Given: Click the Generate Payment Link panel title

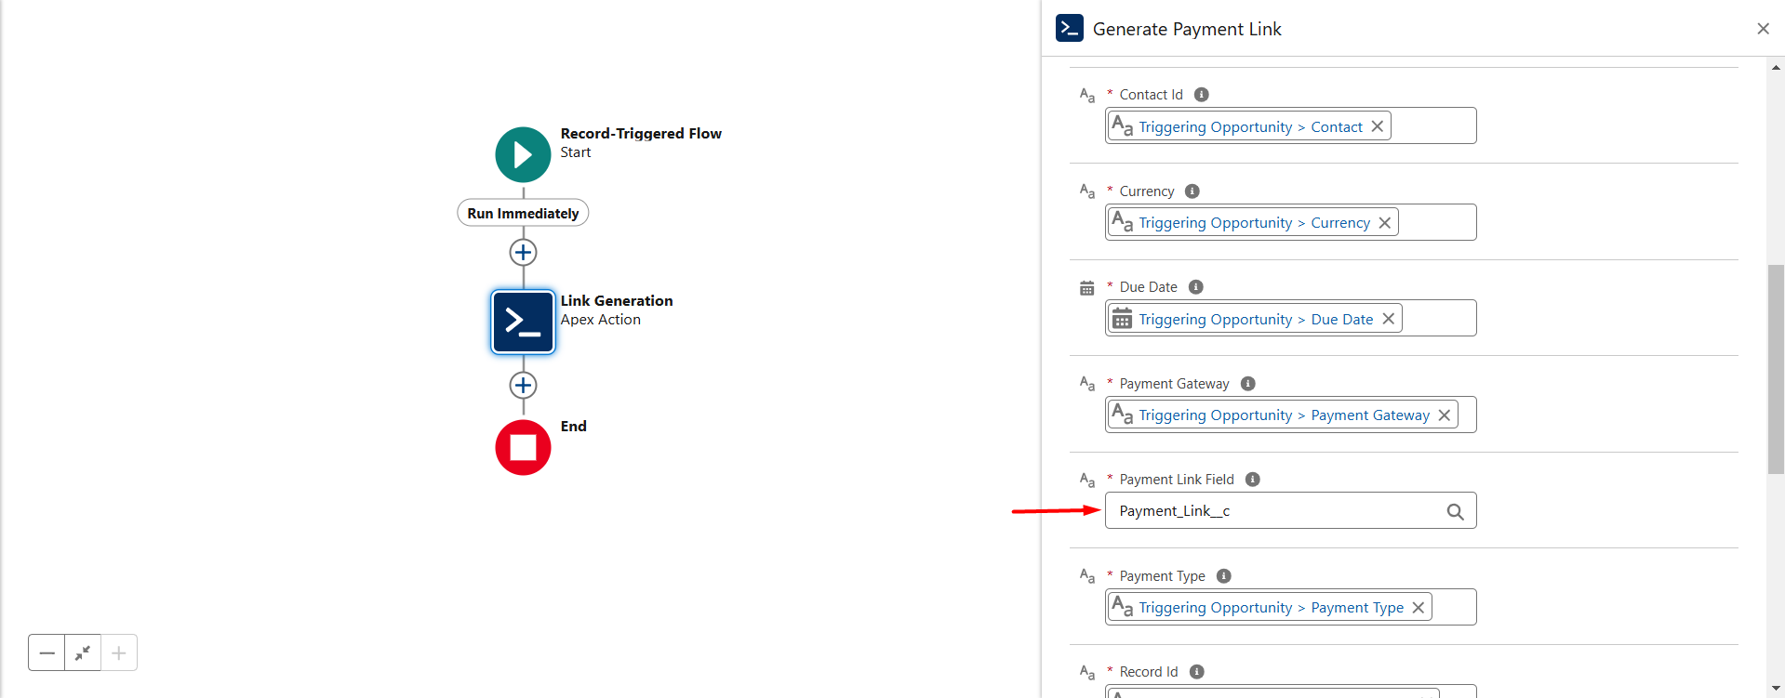Looking at the screenshot, I should click(1187, 29).
